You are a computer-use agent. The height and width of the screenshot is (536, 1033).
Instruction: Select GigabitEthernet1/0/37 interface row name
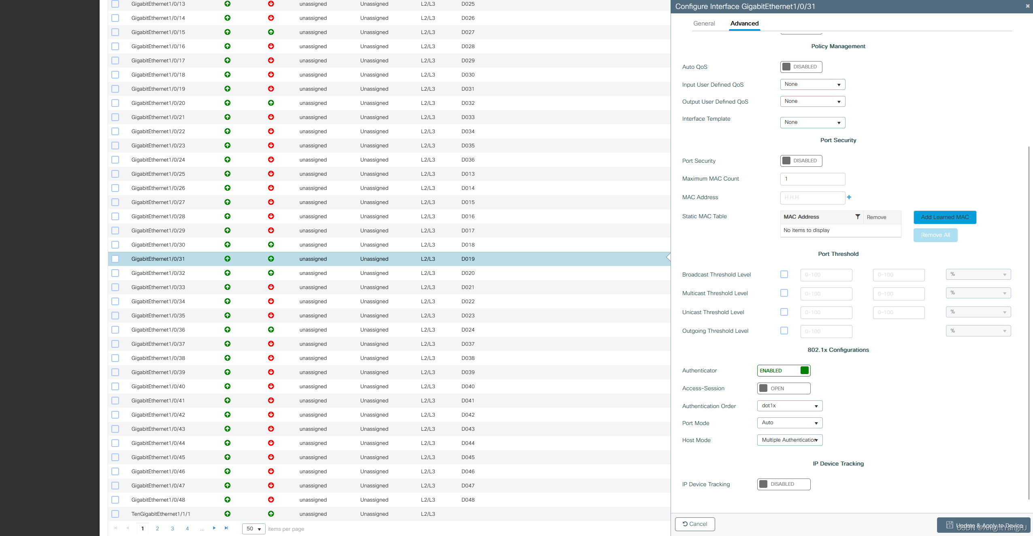point(158,344)
